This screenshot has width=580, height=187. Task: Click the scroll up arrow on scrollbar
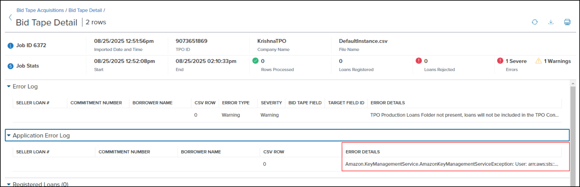[x=573, y=83]
